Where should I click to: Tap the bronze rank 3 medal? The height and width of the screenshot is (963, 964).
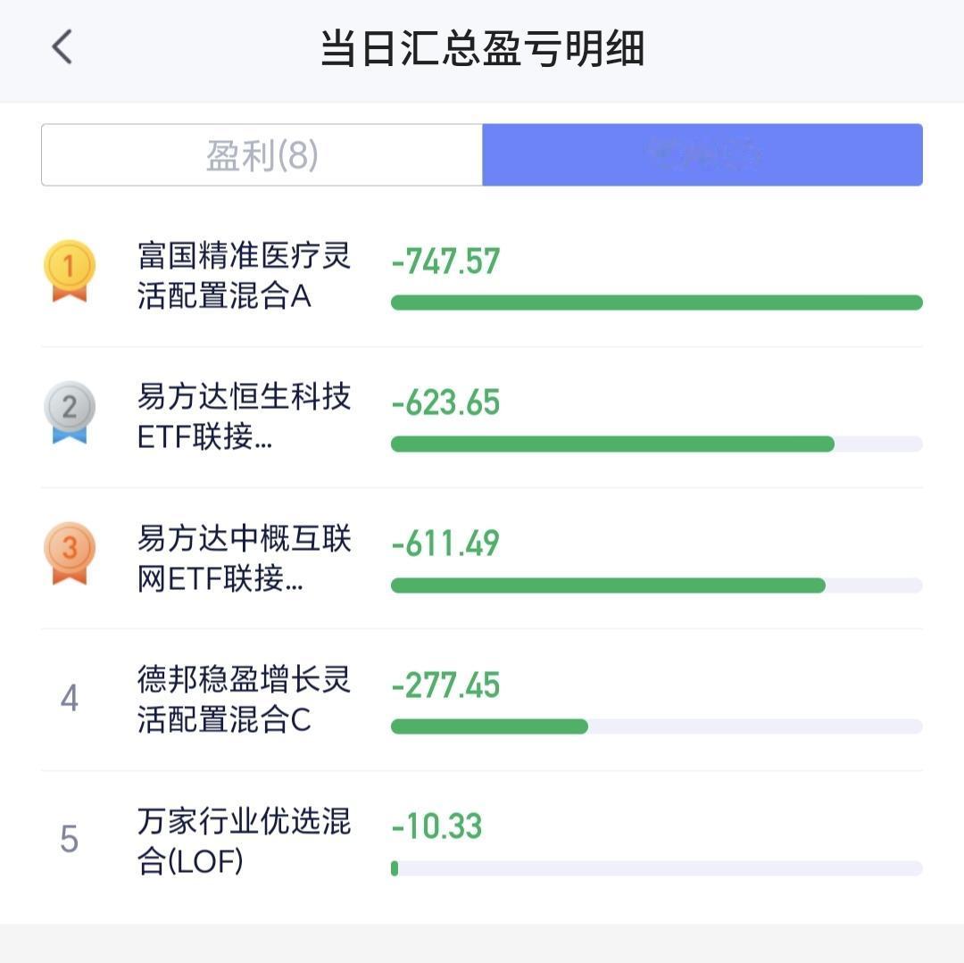coord(70,553)
